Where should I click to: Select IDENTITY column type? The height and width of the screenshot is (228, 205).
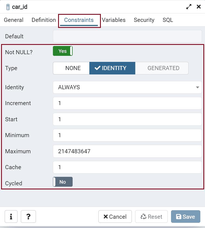point(112,68)
